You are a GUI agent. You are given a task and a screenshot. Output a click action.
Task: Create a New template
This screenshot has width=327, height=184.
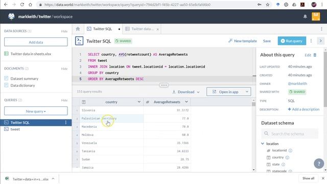(243, 41)
